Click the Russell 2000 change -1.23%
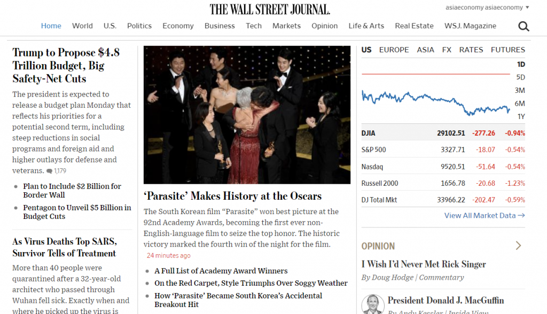The width and height of the screenshot is (547, 314). [515, 183]
